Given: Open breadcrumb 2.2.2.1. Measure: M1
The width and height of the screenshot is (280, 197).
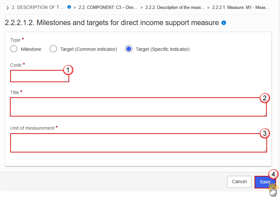Looking at the screenshot, I should 241,8.
